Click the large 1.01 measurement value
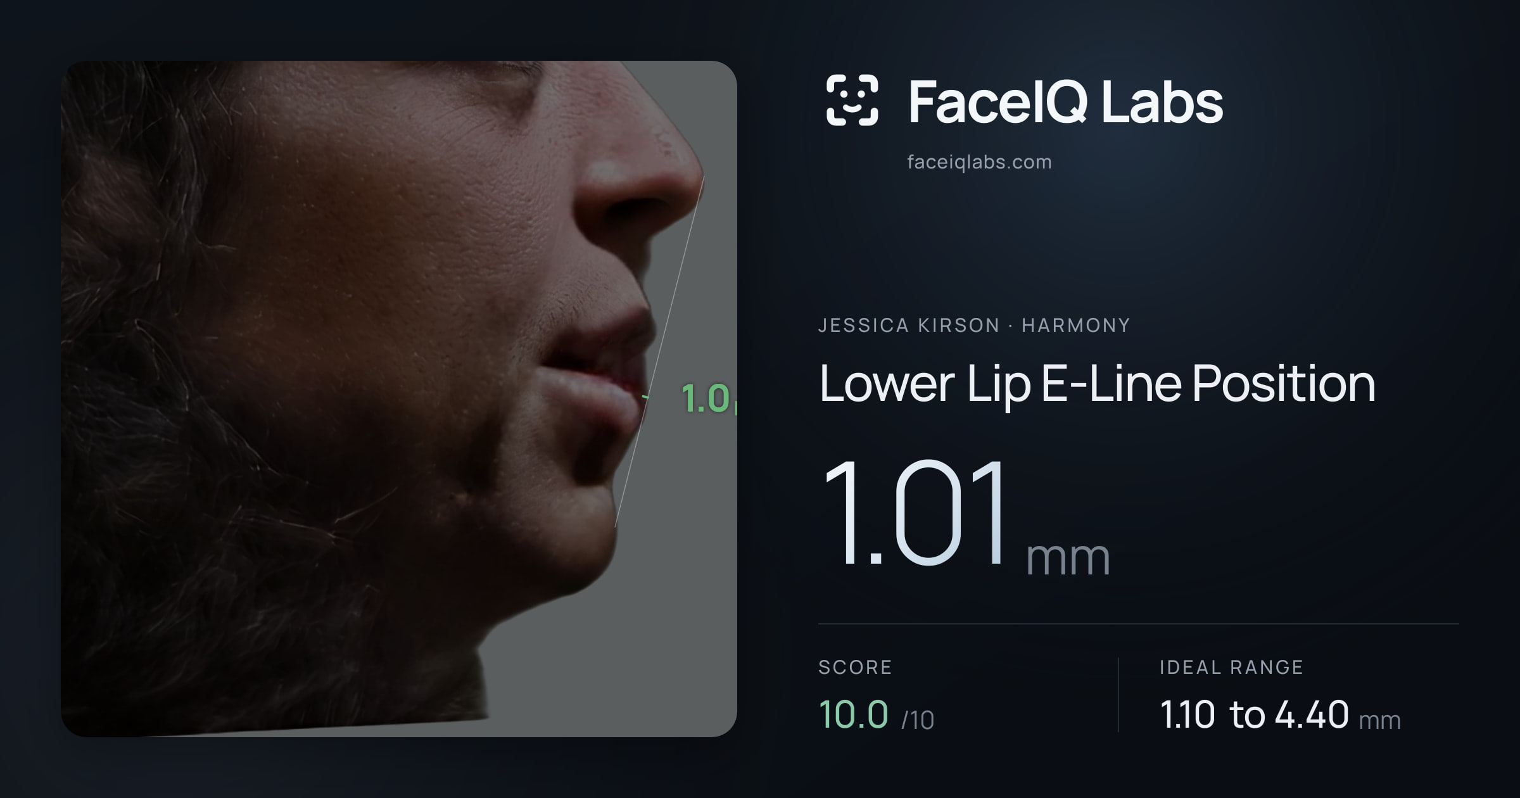Screen dimensions: 1520x798 click(x=914, y=512)
